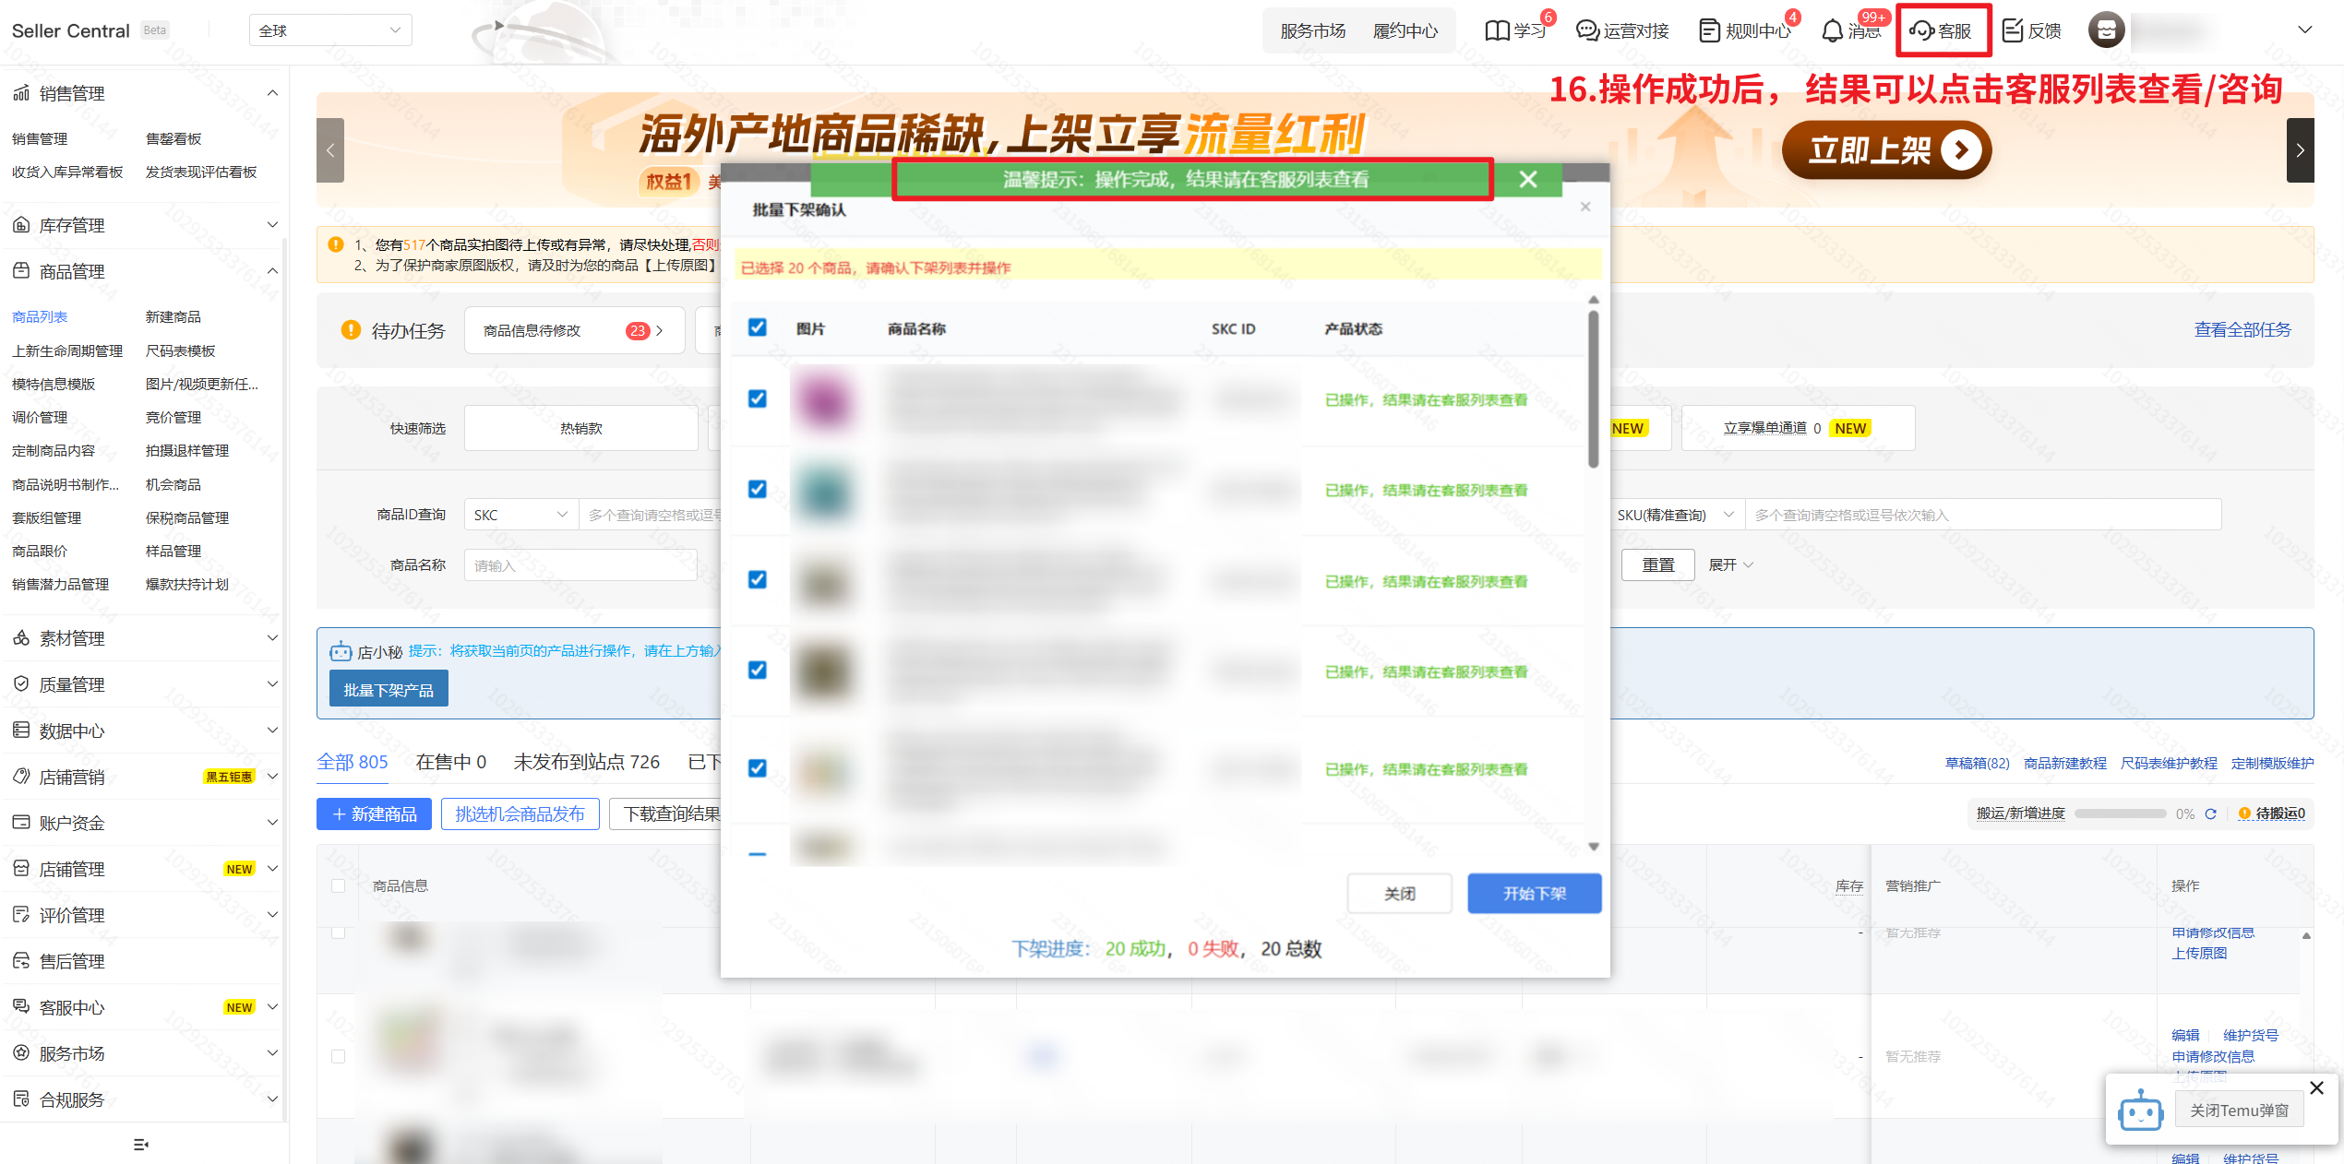This screenshot has height=1164, width=2344.
Task: Dismiss the green success notification banner
Action: point(1528,180)
